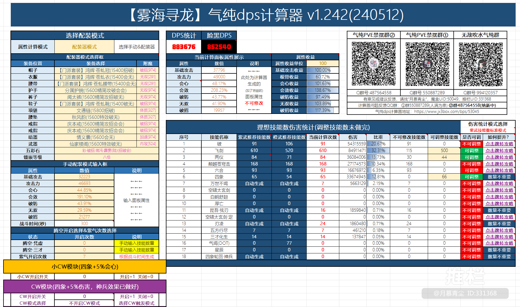Open the 不开启CW模式 selection dropdown
The width and height of the screenshot is (520, 307).
84,303
